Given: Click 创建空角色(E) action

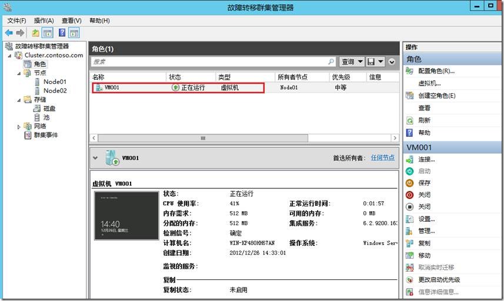Looking at the screenshot, I should [x=436, y=96].
